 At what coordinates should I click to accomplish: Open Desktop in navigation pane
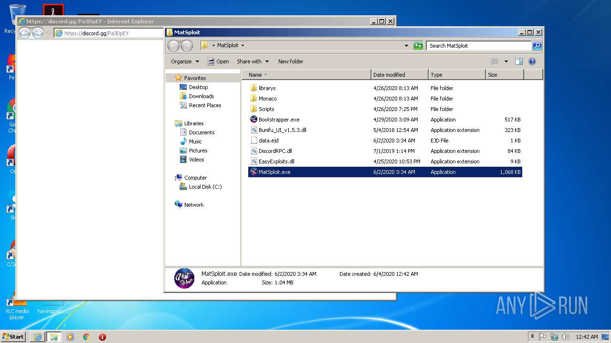[198, 87]
